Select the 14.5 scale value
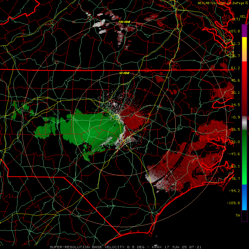 click(x=235, y=105)
